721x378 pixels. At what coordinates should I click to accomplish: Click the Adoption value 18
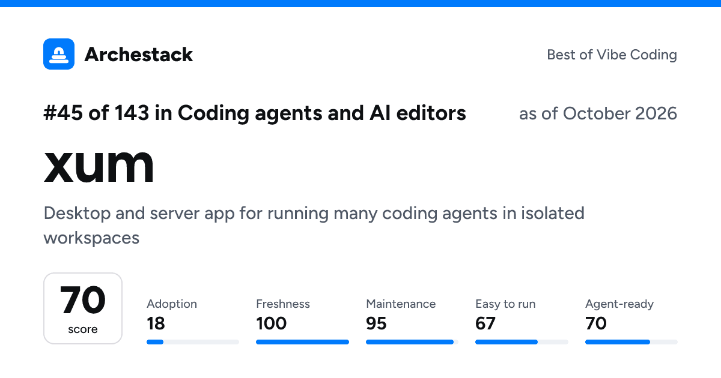pos(156,324)
